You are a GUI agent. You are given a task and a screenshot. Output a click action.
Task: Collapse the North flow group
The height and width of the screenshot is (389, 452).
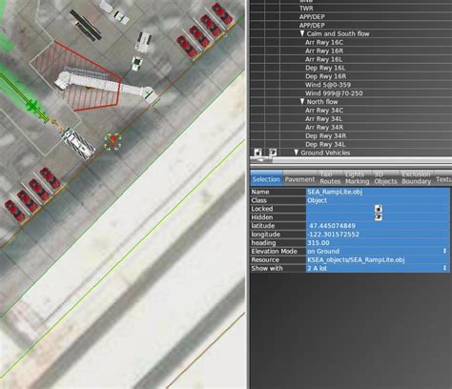tap(302, 102)
